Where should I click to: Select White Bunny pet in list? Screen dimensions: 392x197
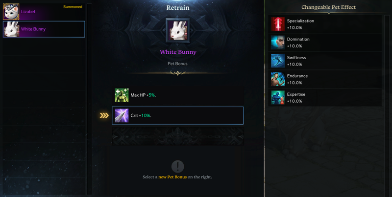44,29
